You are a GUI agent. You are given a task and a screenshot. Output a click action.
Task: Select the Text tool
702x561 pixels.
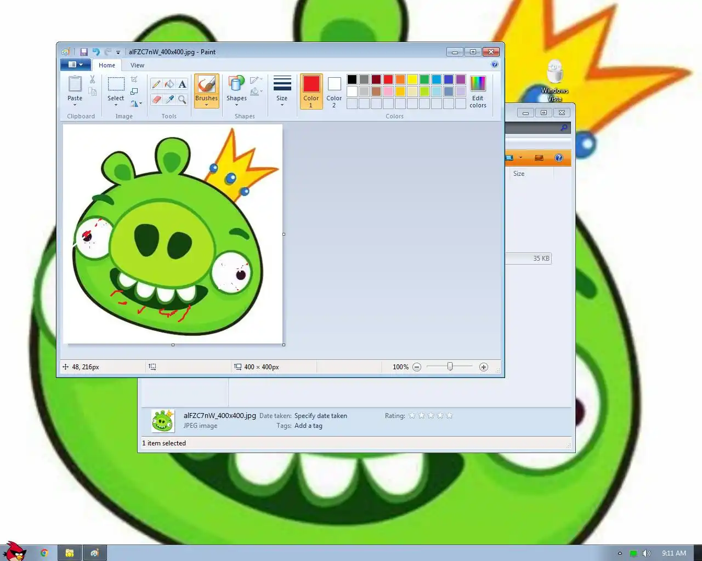(183, 84)
